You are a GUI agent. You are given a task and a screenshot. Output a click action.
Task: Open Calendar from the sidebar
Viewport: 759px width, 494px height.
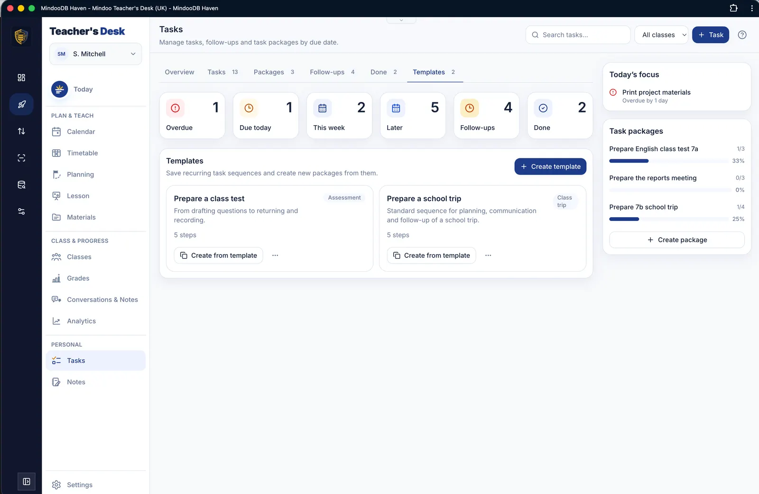point(96,132)
